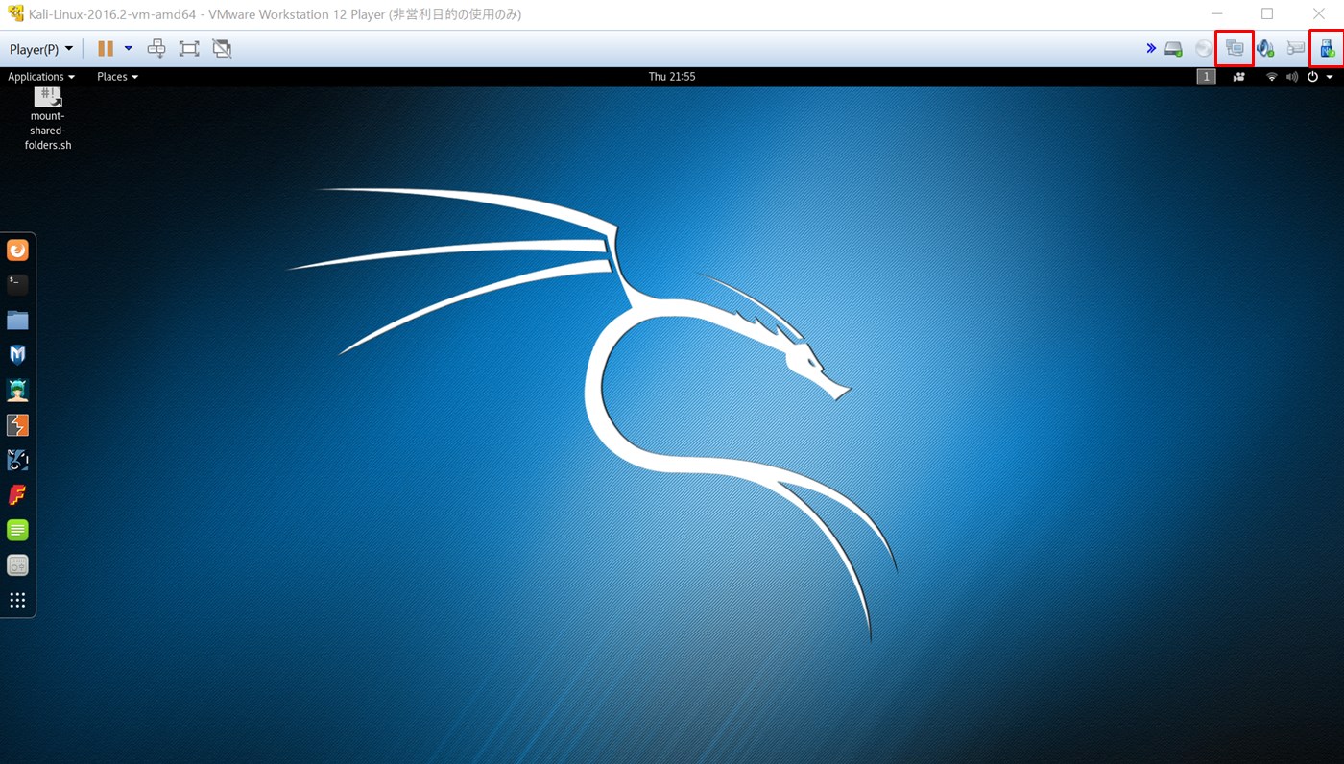1344x764 pixels.
Task: Close the VMware Player window
Action: [1319, 14]
